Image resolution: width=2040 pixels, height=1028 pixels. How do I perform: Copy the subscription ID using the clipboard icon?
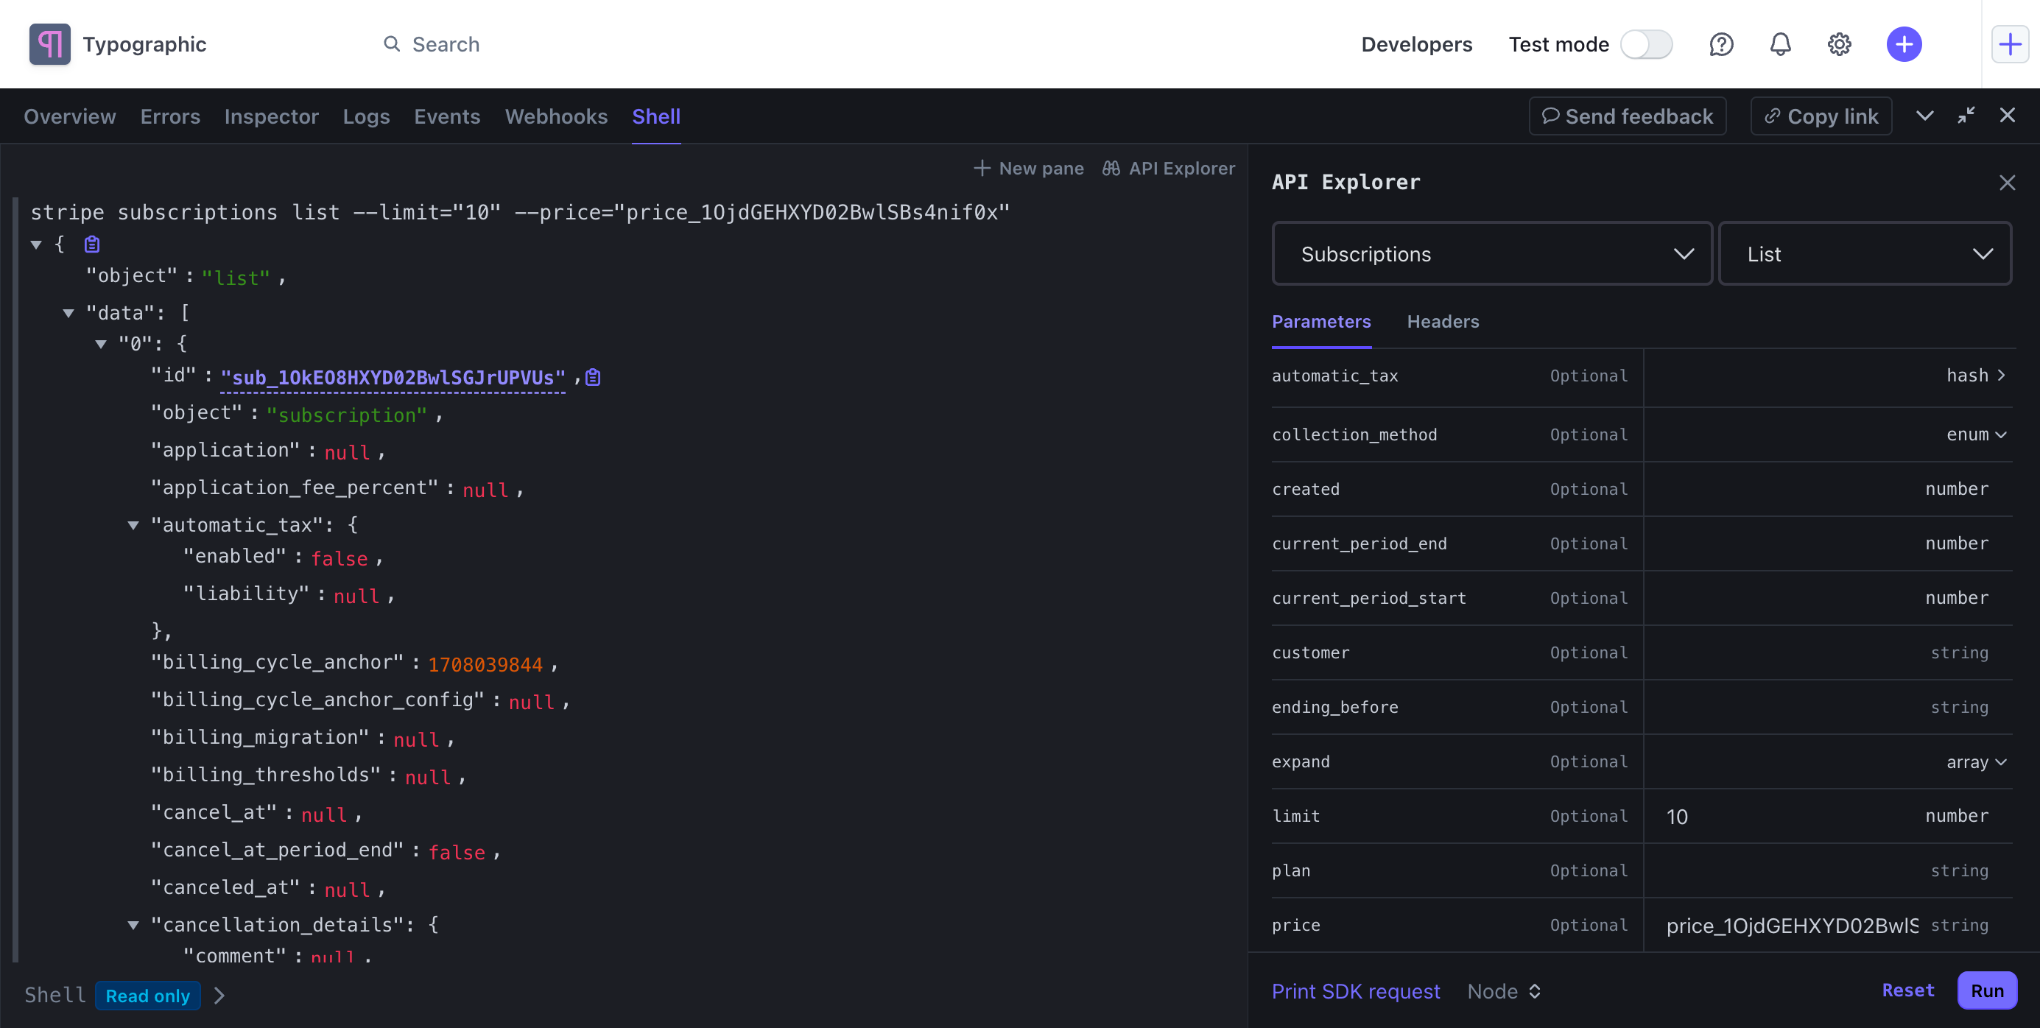tap(593, 376)
